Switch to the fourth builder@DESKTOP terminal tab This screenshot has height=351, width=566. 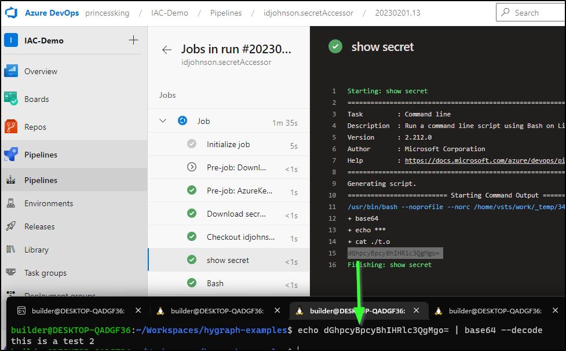[x=495, y=310]
